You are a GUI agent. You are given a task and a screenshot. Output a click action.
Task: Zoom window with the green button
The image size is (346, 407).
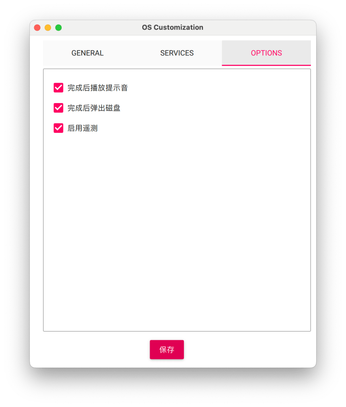[x=59, y=27]
